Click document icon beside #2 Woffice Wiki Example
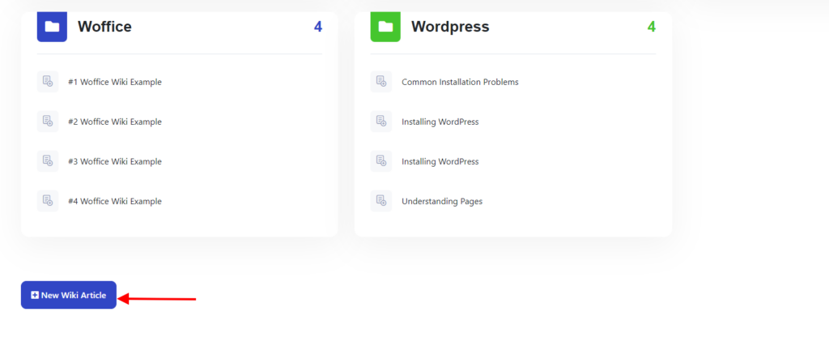The height and width of the screenshot is (346, 829). [48, 122]
